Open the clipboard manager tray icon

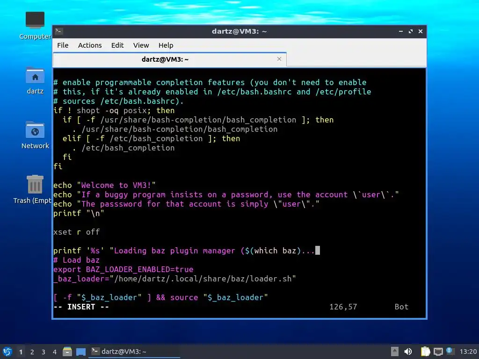click(x=425, y=352)
